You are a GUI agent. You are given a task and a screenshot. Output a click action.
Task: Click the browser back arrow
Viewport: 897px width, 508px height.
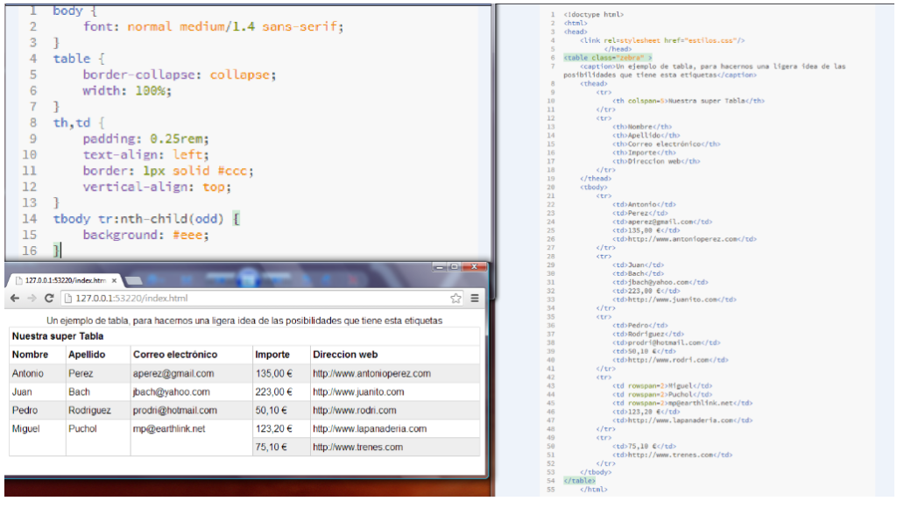tap(15, 299)
